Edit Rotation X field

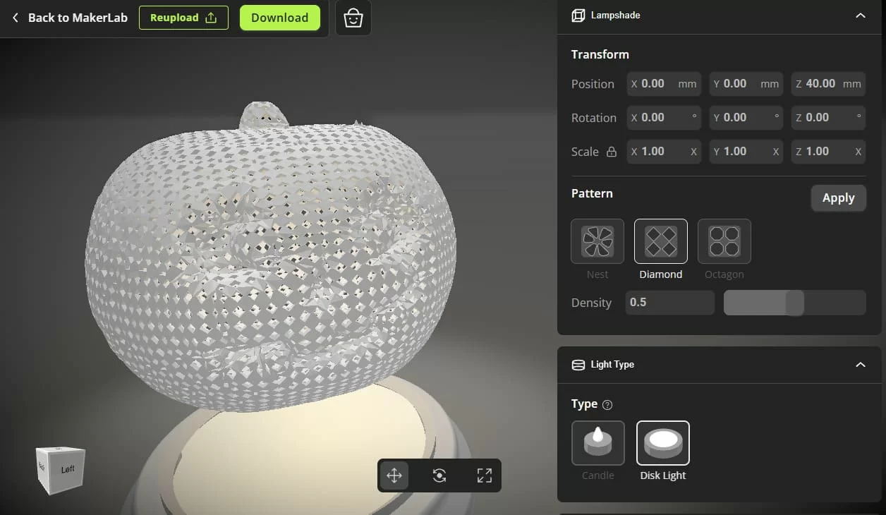[664, 118]
